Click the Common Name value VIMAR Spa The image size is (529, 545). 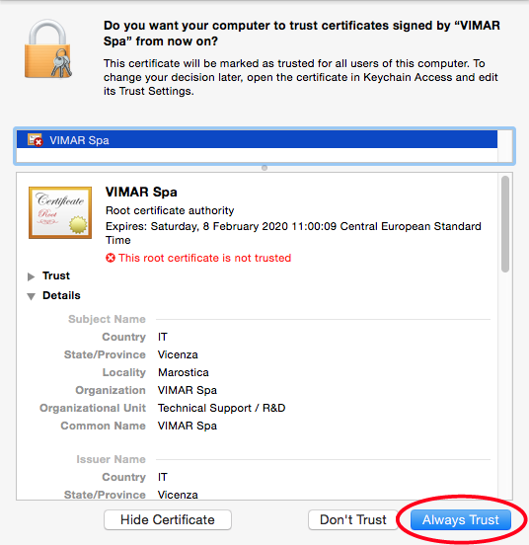tap(188, 426)
